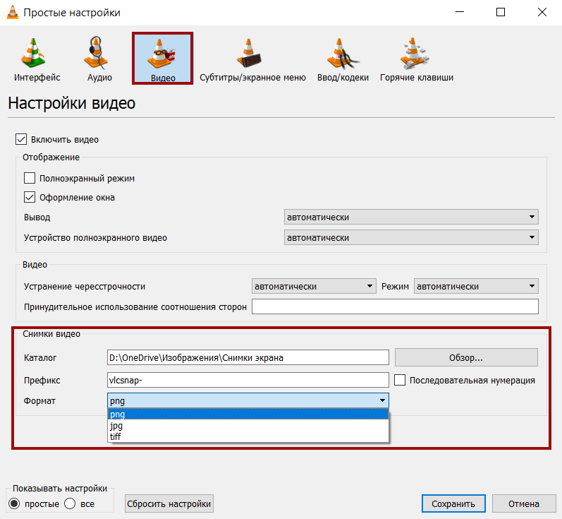Collapse the Формат combo box
Viewport: 562px width, 519px height.
click(x=248, y=400)
